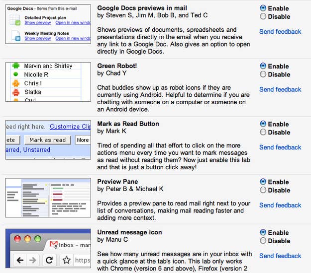Screen dimensions: 311x273
Task: Click the green zoom dot in thumbnail
Action: pyautogui.click(x=38, y=239)
